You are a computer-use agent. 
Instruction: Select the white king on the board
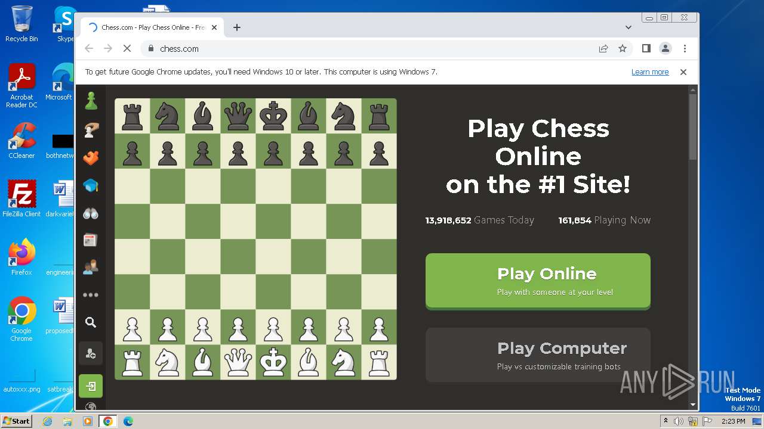(273, 362)
